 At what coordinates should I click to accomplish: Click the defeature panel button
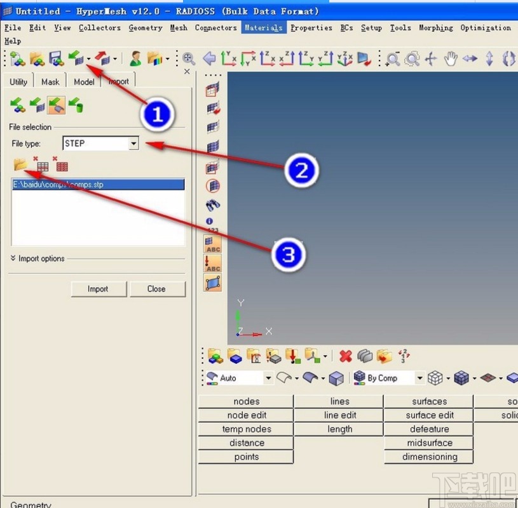tap(429, 429)
